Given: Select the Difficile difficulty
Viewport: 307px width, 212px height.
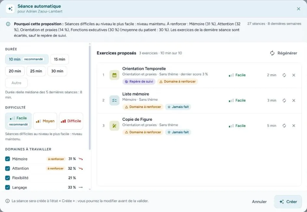Looking at the screenshot, I should 71,121.
